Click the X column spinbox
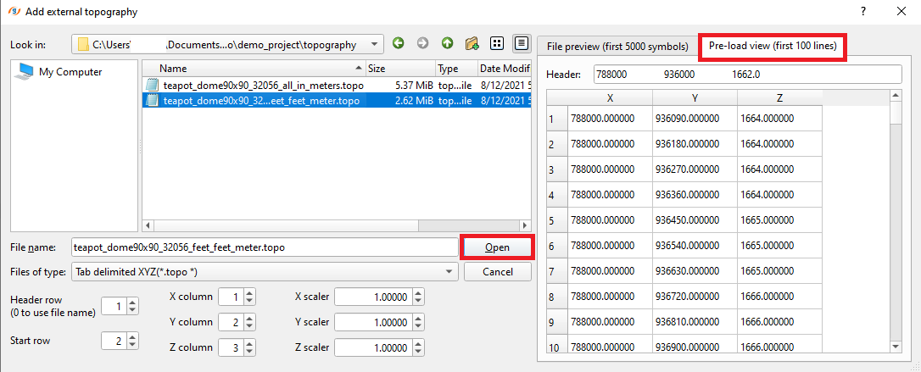The width and height of the screenshot is (921, 372). tap(237, 297)
